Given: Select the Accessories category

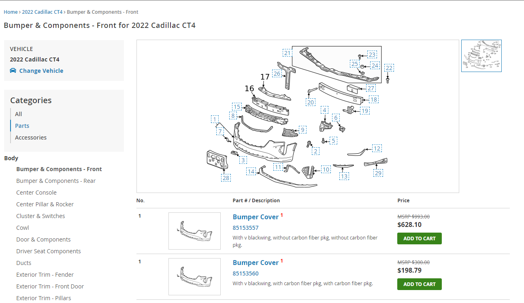Looking at the screenshot, I should click(x=31, y=138).
